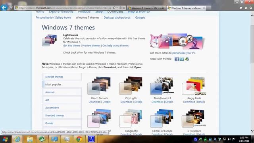Click the Get this theme link
The width and height of the screenshot is (254, 143).
tap(71, 46)
